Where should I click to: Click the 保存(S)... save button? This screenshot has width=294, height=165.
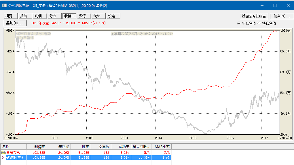coord(282,16)
